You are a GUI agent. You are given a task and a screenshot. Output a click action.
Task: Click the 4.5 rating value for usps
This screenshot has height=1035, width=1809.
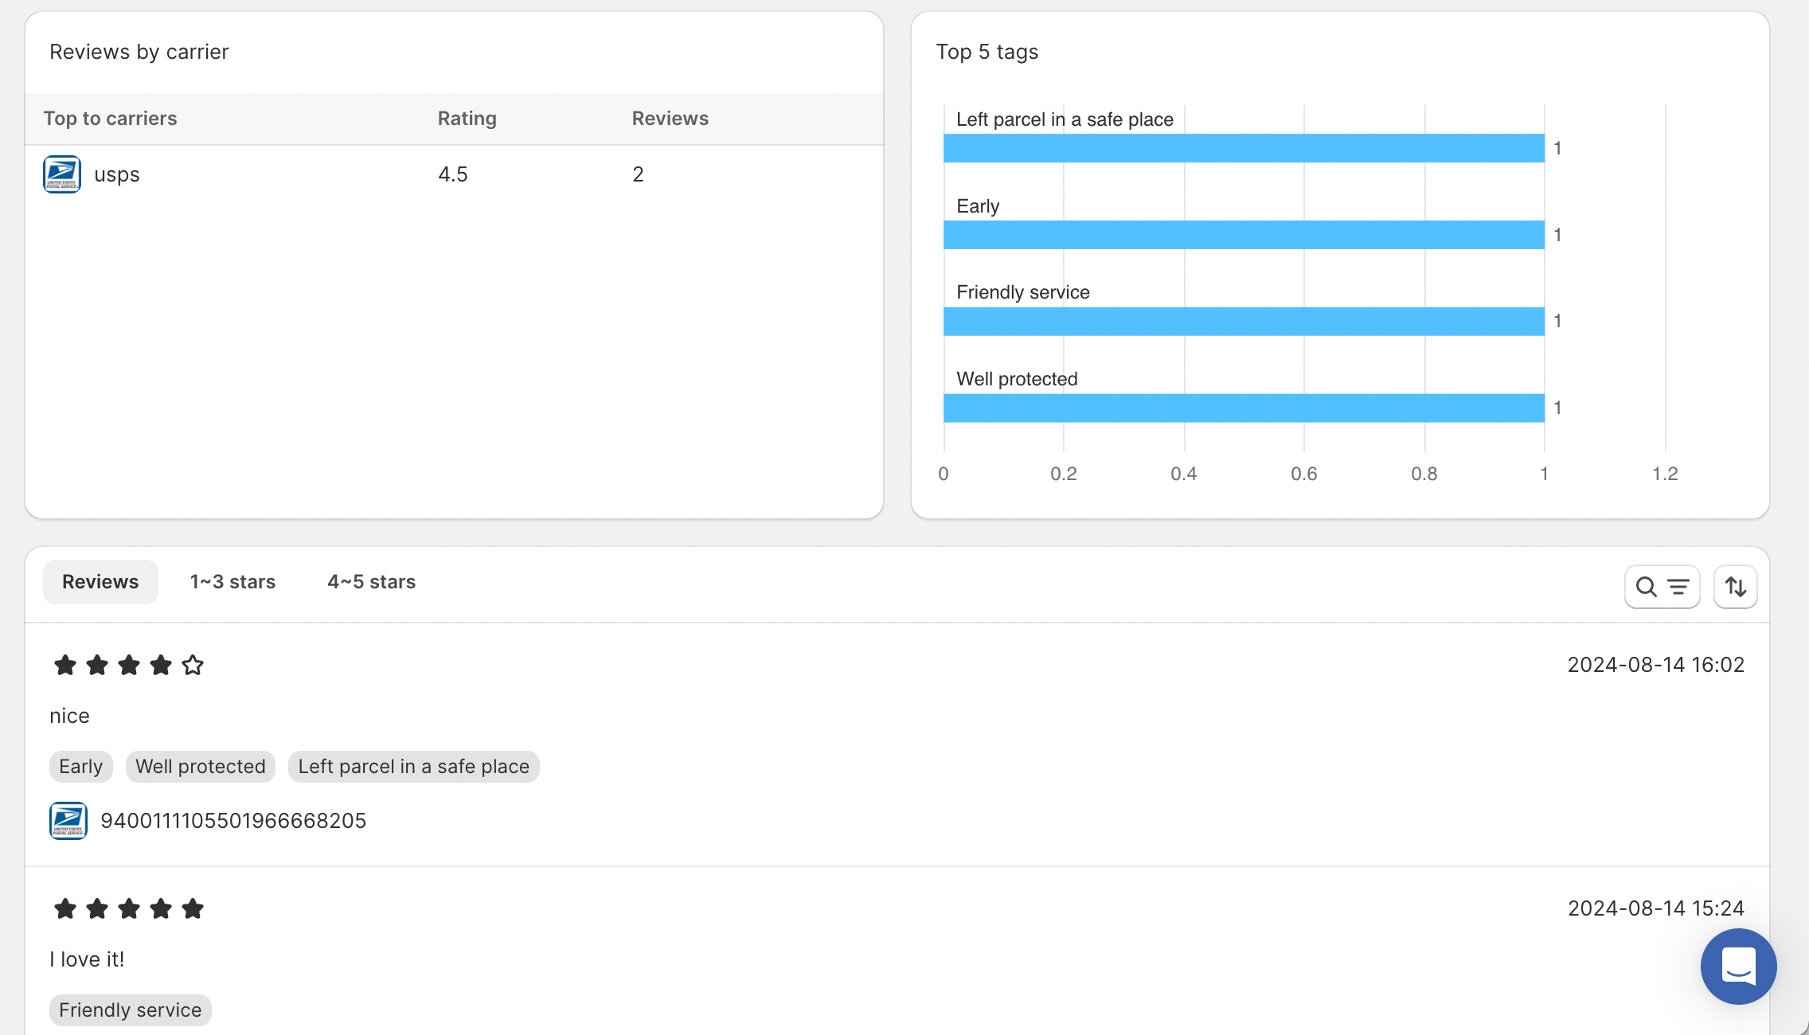tap(453, 174)
